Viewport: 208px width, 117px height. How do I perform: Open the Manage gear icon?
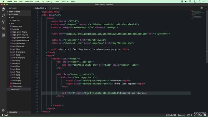coord(3,110)
